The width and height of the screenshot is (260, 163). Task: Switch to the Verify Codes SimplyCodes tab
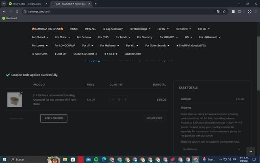(26, 4)
